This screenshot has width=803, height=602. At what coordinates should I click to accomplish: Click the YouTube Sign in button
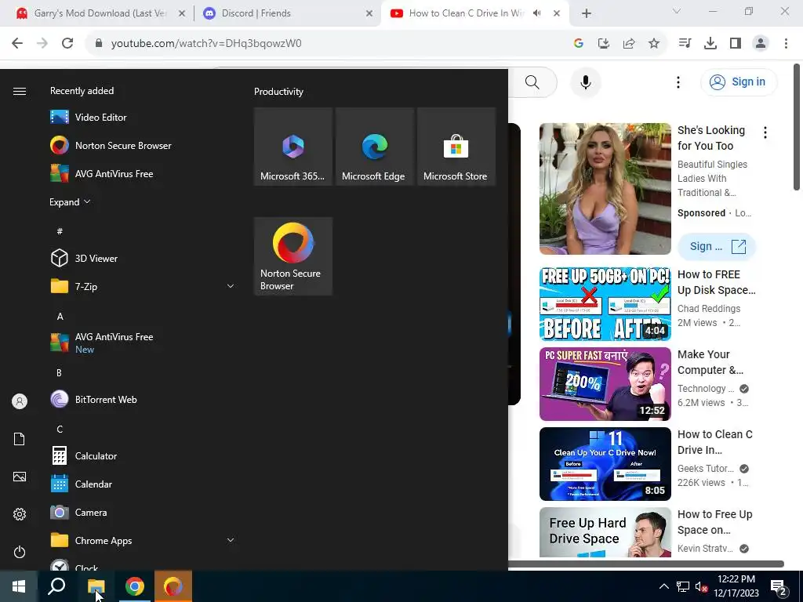[x=739, y=82]
